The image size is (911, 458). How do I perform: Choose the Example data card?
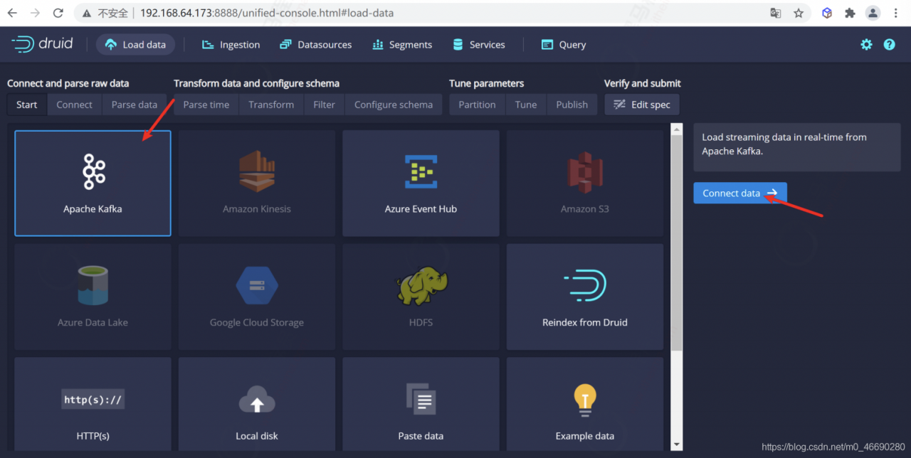[x=585, y=404]
